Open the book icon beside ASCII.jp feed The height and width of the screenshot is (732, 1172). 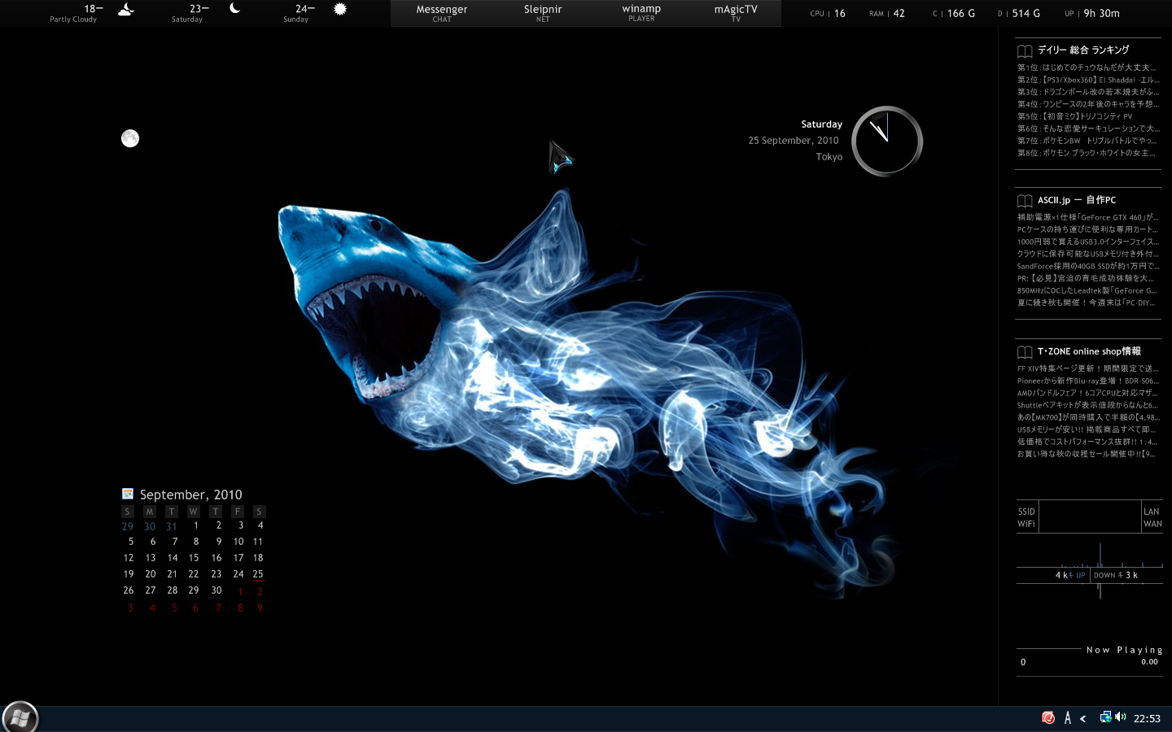click(x=1024, y=201)
